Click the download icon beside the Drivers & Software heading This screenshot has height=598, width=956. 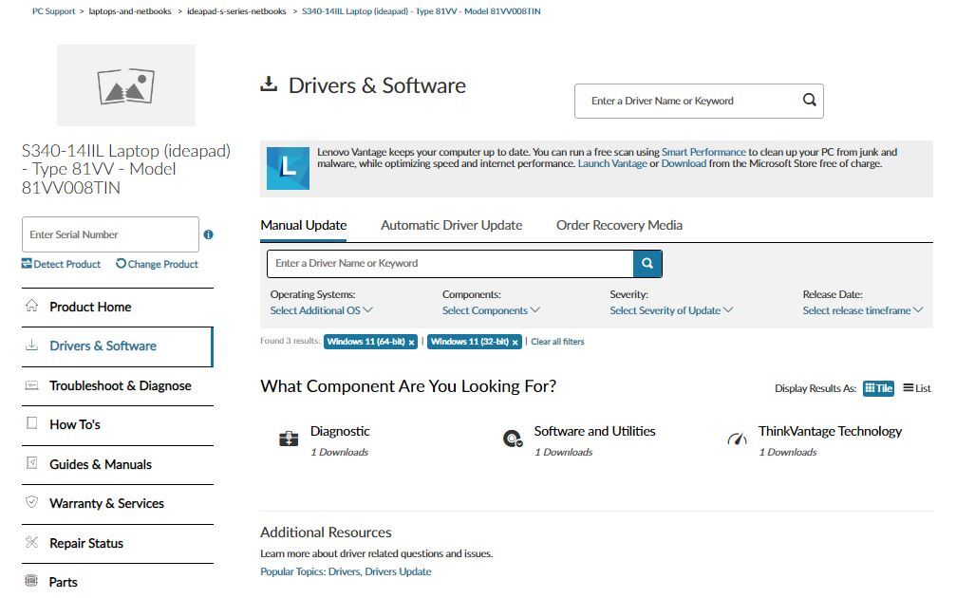click(269, 84)
